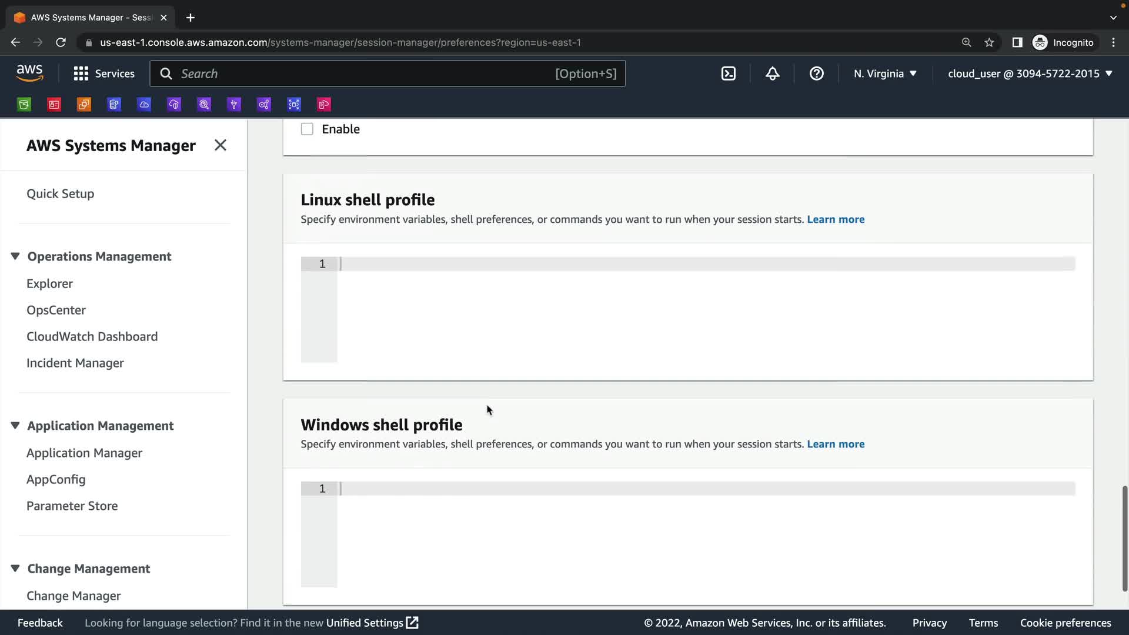Click the page vertical scrollbar thumb
The width and height of the screenshot is (1129, 635).
point(1124,538)
